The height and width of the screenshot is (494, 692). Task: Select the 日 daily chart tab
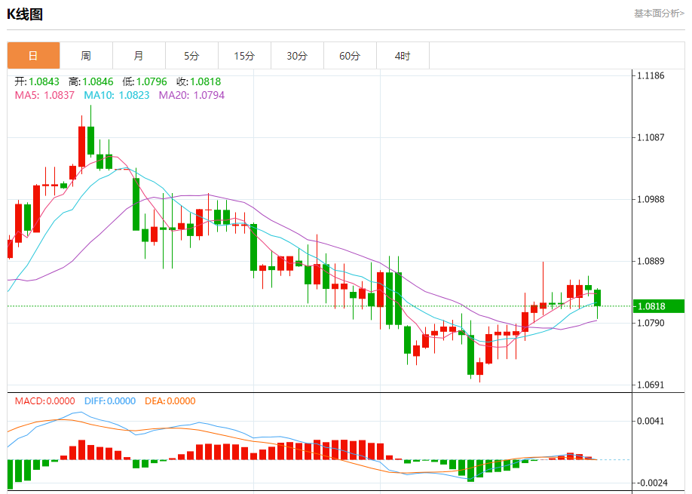pyautogui.click(x=33, y=56)
